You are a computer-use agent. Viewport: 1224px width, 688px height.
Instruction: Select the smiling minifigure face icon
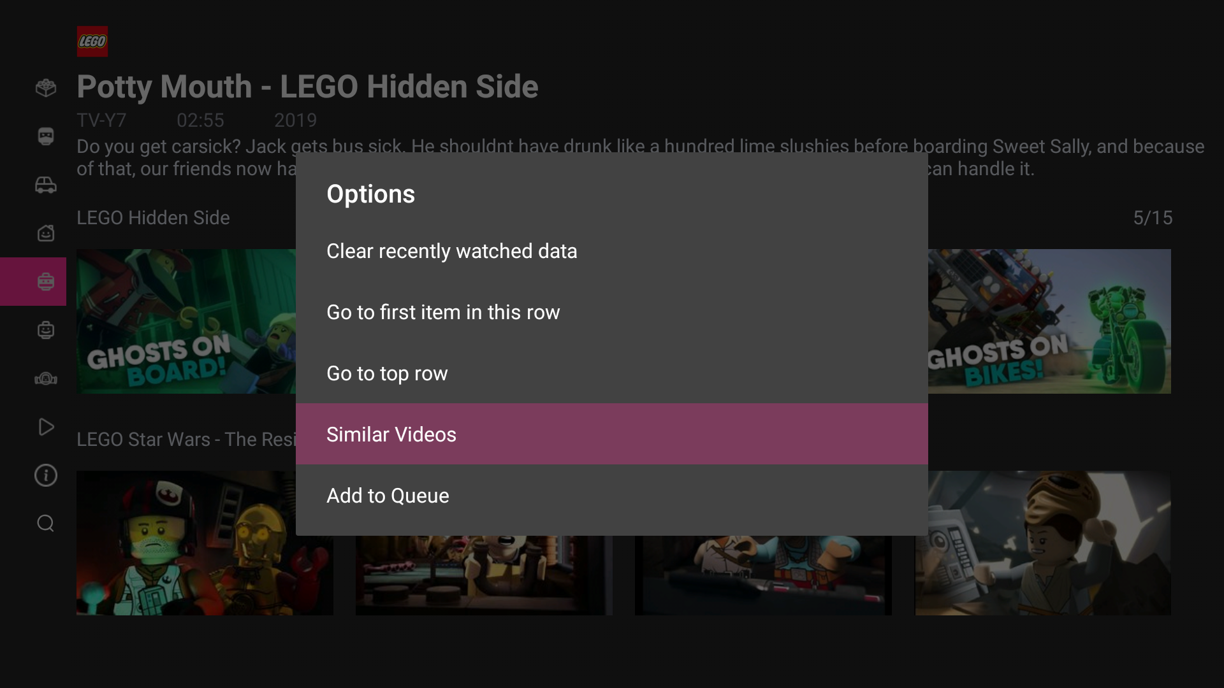coord(46,330)
